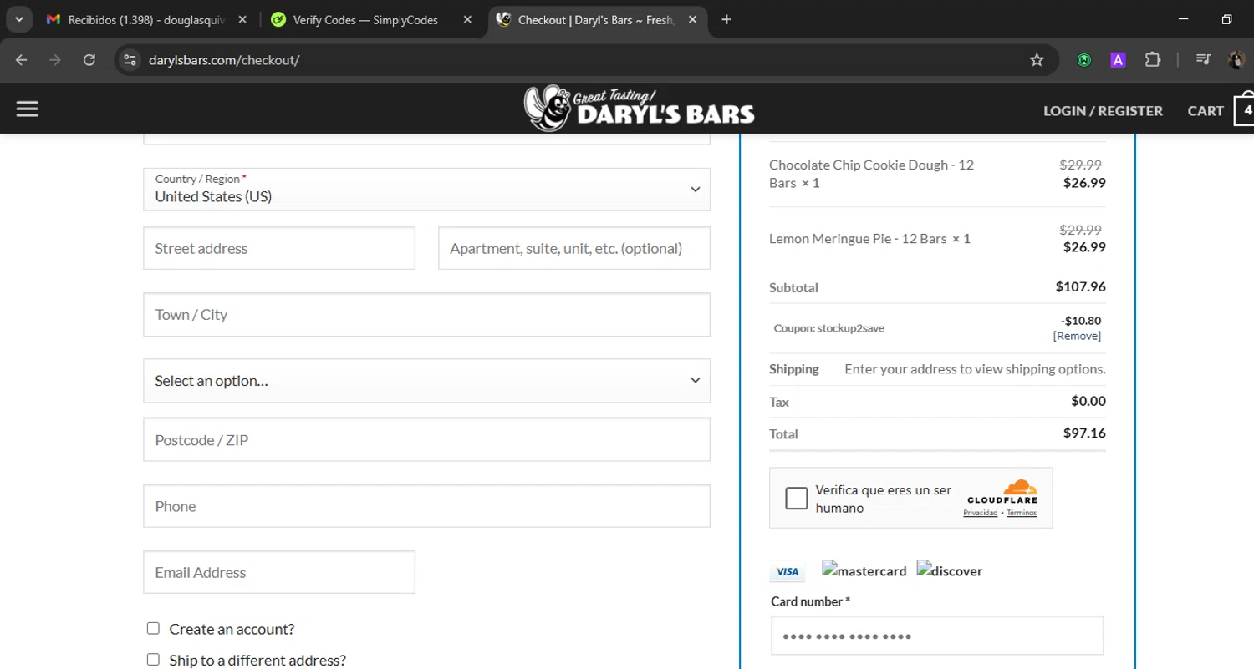Click the Cloudflare logo
The image size is (1254, 669).
(1002, 492)
